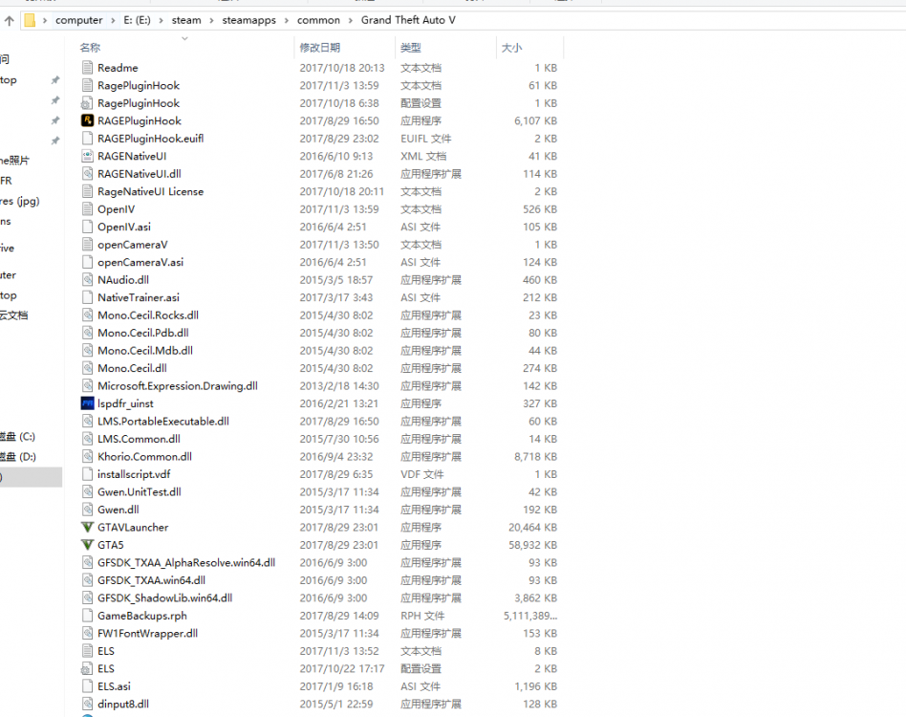Open the chevron before 'computer' in address bar
The image size is (906, 717).
[45, 20]
